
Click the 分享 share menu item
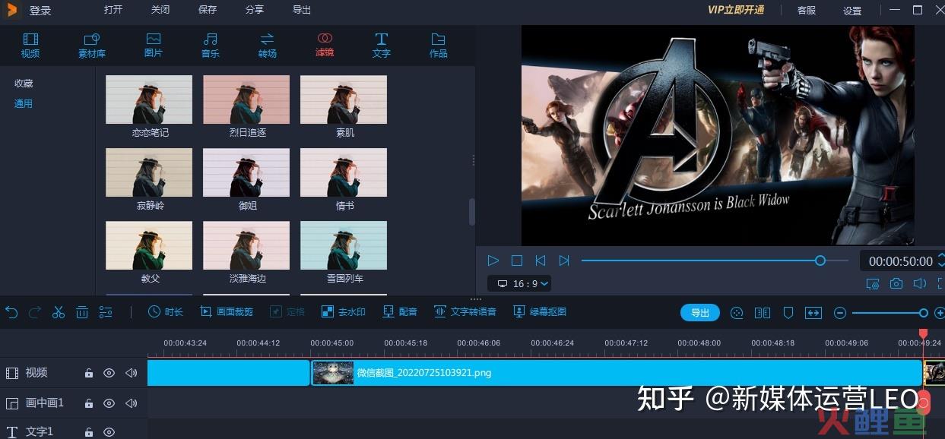(255, 10)
